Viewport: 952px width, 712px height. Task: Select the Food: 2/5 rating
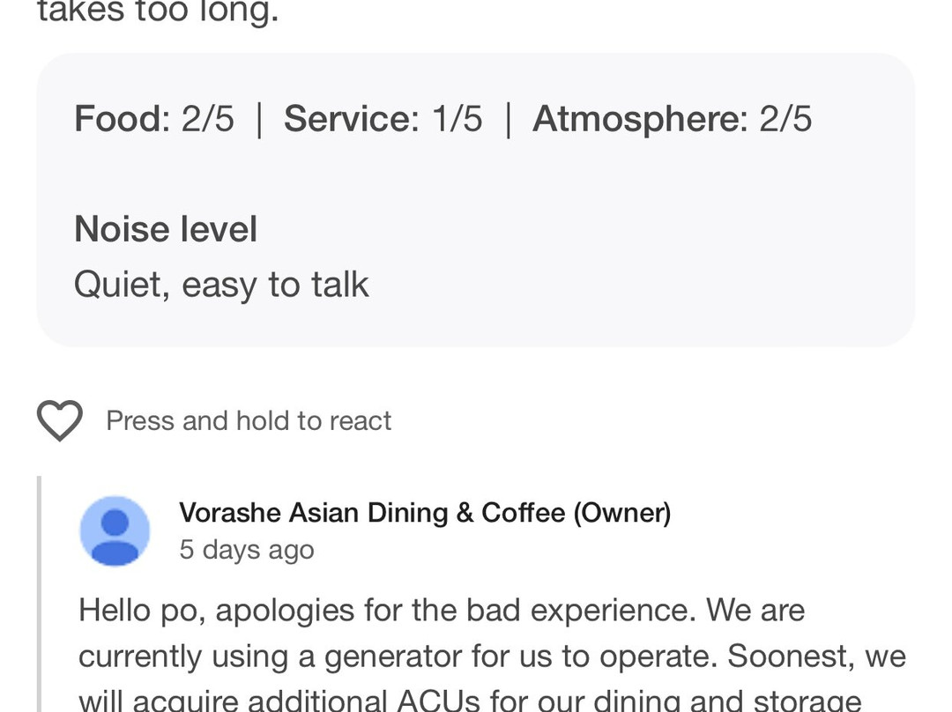point(154,118)
